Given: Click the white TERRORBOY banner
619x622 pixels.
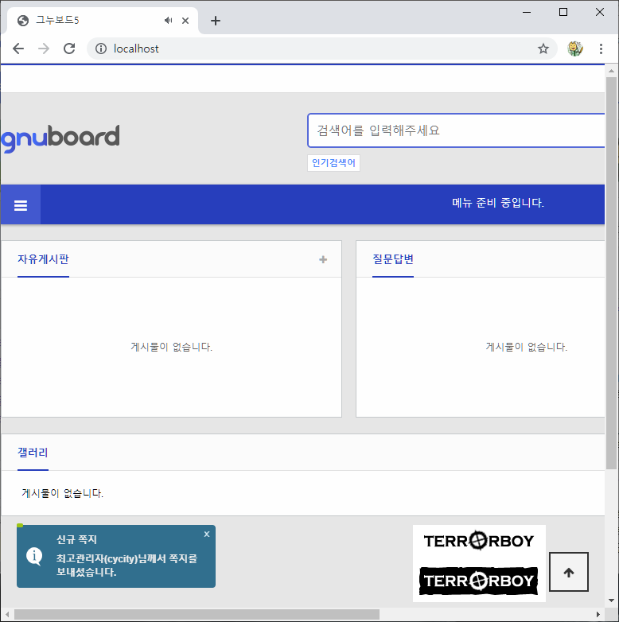Looking at the screenshot, I should point(479,541).
